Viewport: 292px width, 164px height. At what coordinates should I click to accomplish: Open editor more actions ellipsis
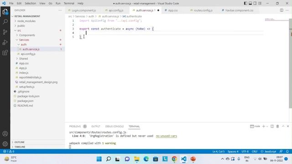point(287,10)
